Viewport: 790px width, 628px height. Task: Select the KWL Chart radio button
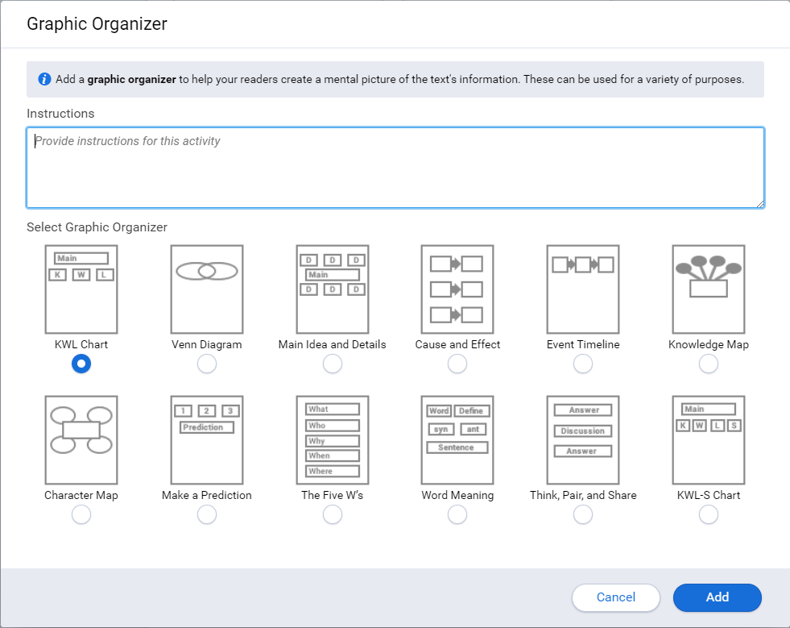81,364
